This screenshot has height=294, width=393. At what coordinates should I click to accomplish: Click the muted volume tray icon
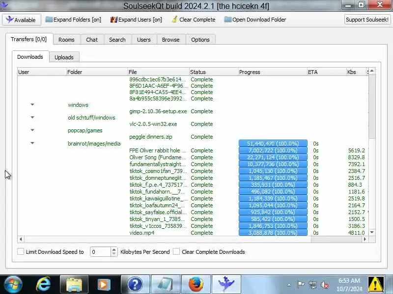[325, 285]
